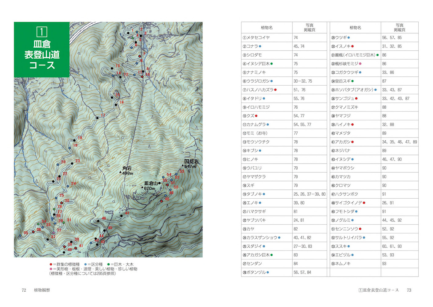Select the row ③シロダモ
The image size is (433, 307).
[284, 55]
